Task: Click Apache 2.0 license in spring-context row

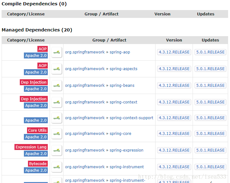Action: coord(36,105)
